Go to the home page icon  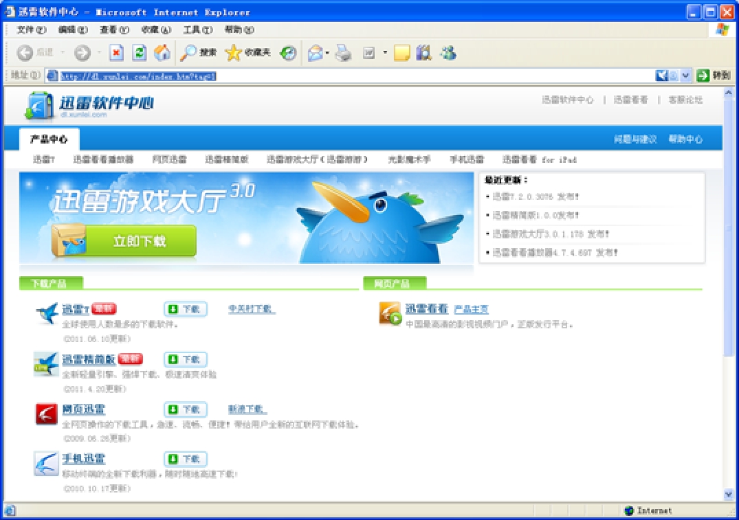(162, 53)
